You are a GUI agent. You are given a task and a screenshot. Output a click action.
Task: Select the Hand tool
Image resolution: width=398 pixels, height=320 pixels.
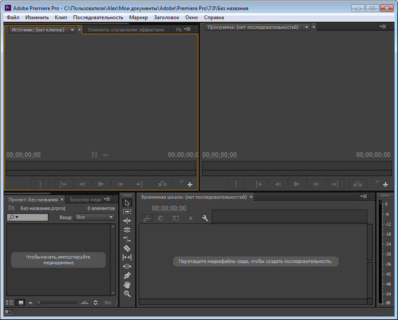(x=127, y=285)
